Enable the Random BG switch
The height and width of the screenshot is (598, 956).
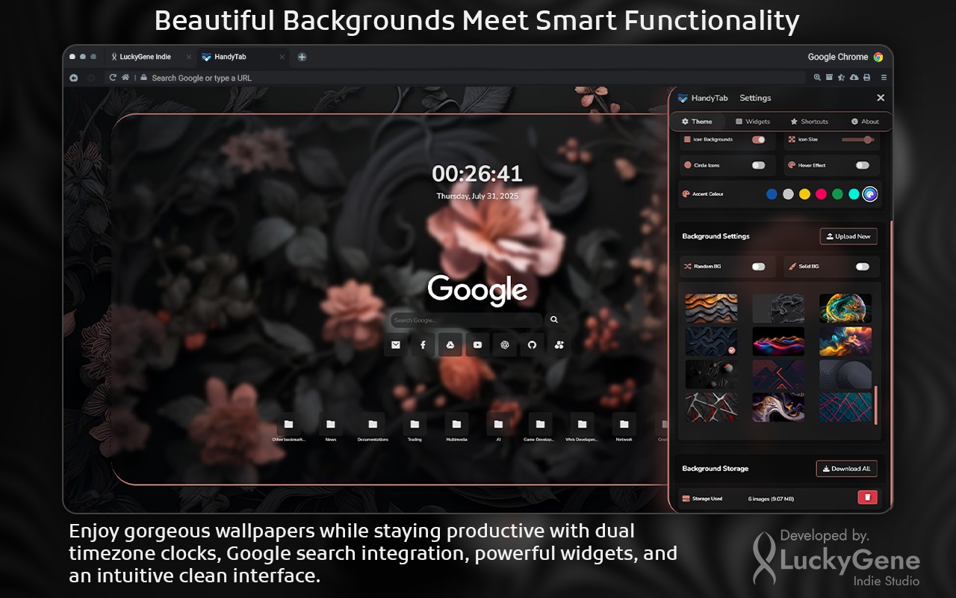[758, 266]
